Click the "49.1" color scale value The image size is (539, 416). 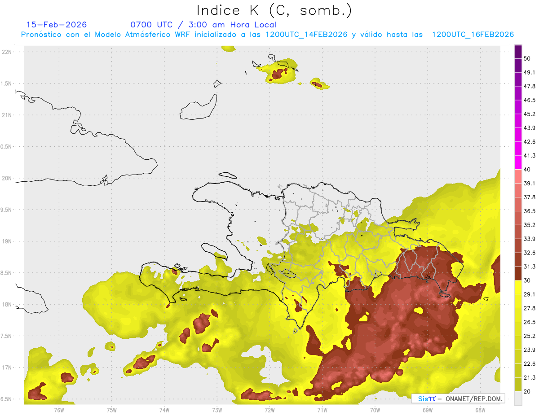[530, 73]
